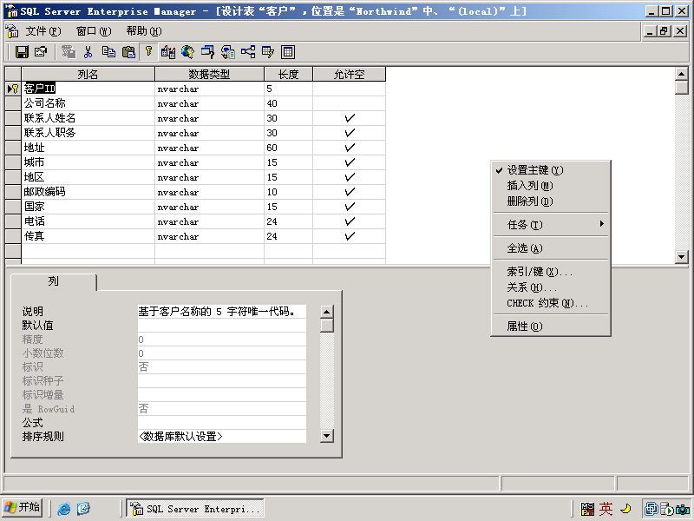Toggle allow null for 城市 row
This screenshot has width=694, height=521.
(x=350, y=162)
